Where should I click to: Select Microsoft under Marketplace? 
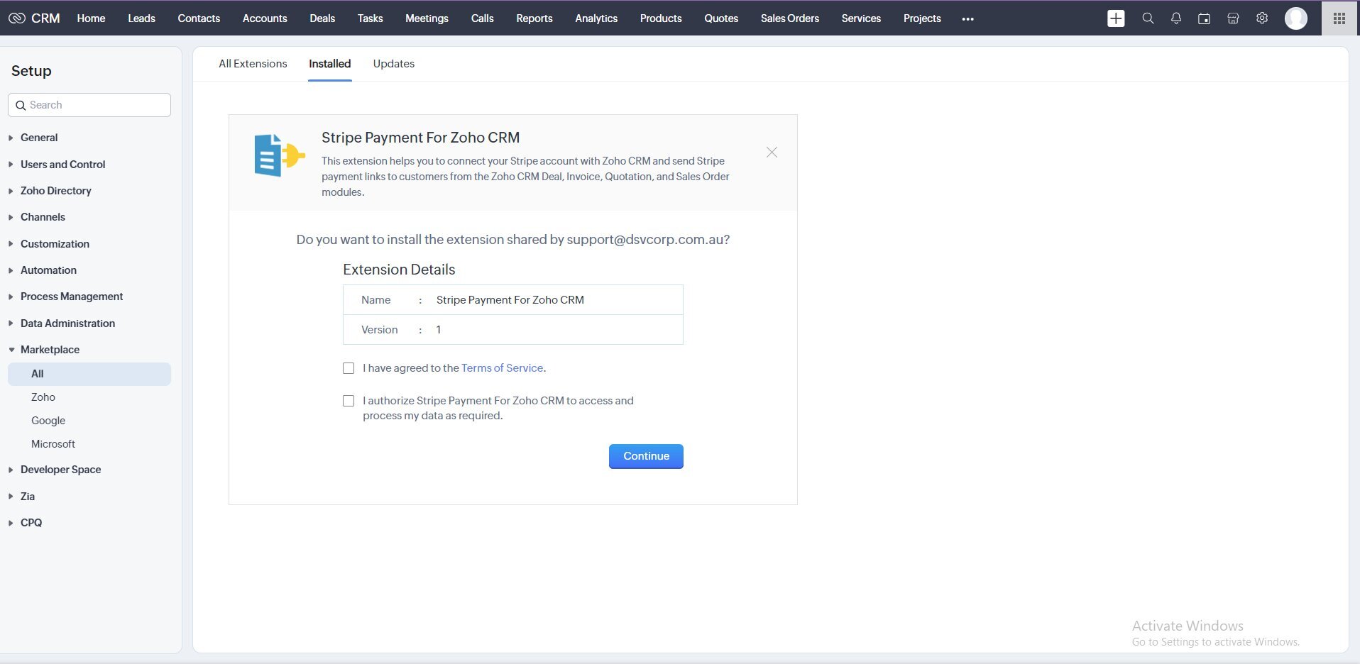[53, 444]
